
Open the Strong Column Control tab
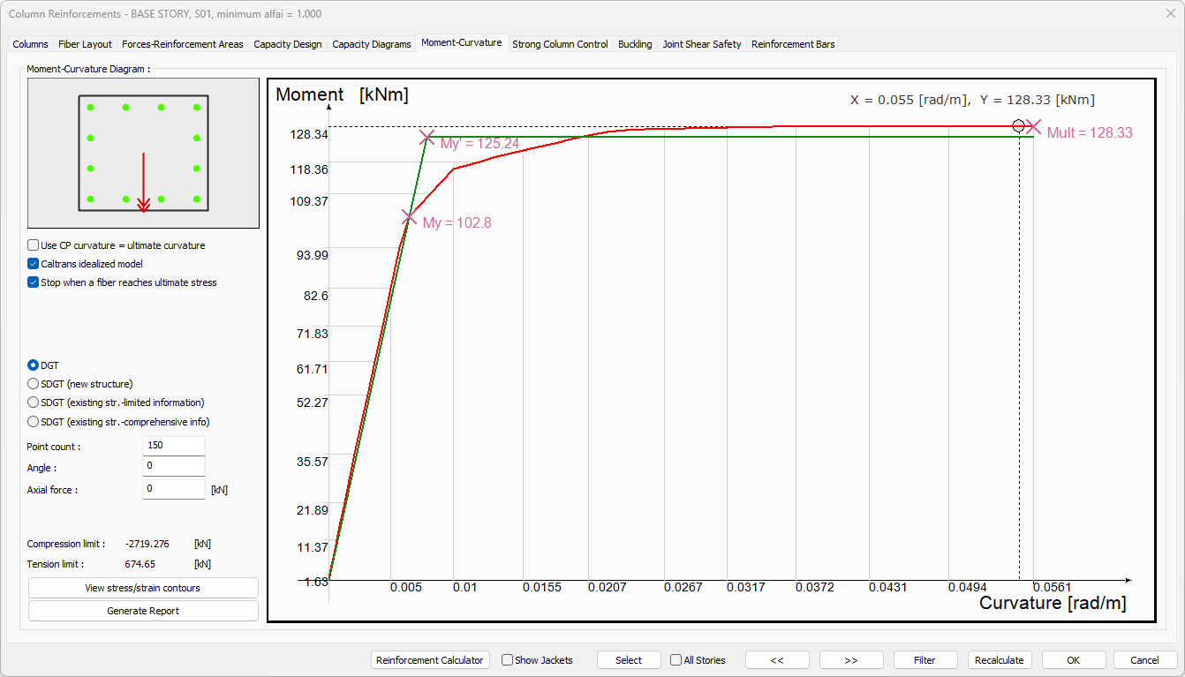point(560,44)
